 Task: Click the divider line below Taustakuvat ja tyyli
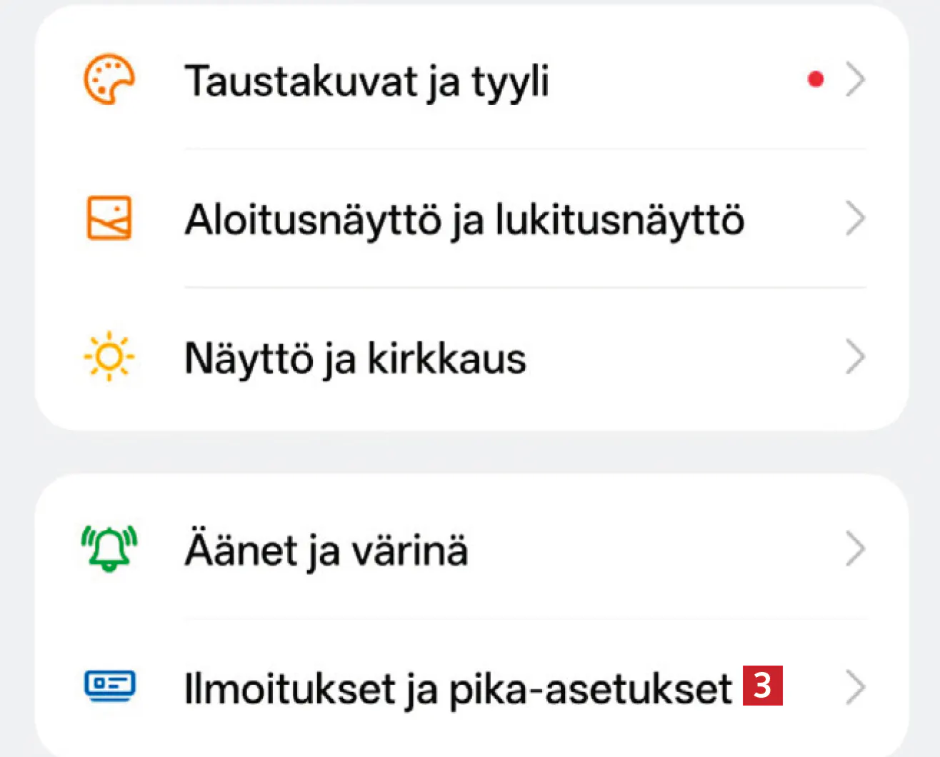point(525,149)
